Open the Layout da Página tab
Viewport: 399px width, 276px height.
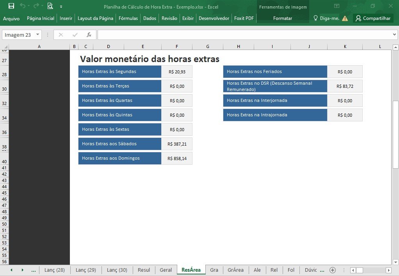click(x=95, y=18)
